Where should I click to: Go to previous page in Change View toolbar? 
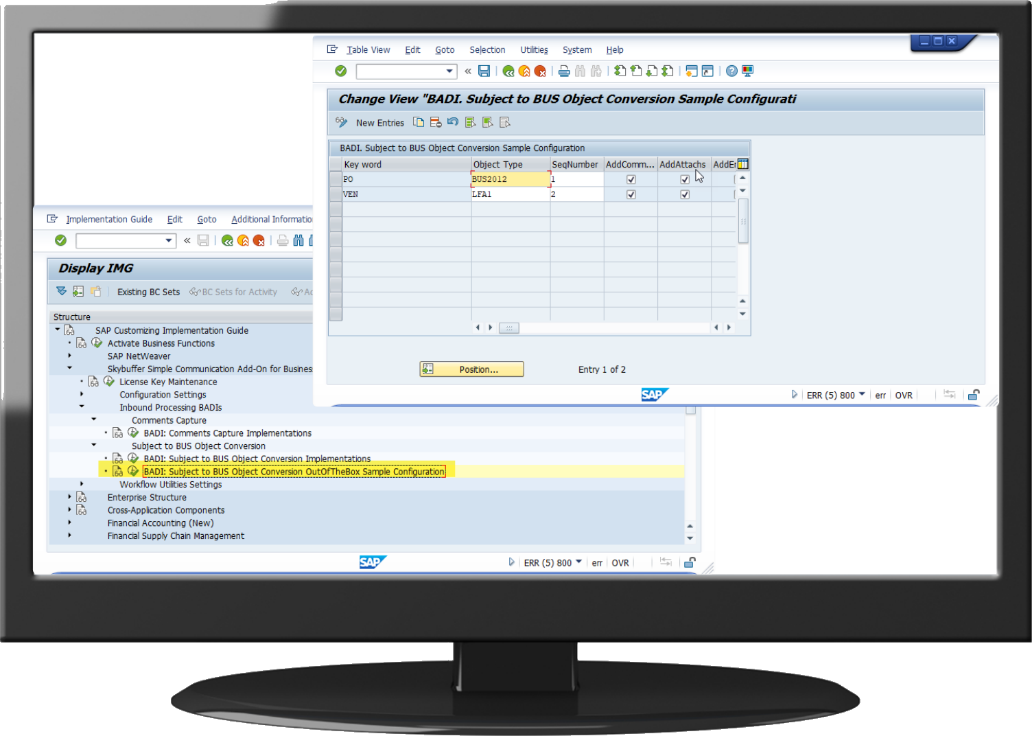click(x=635, y=71)
